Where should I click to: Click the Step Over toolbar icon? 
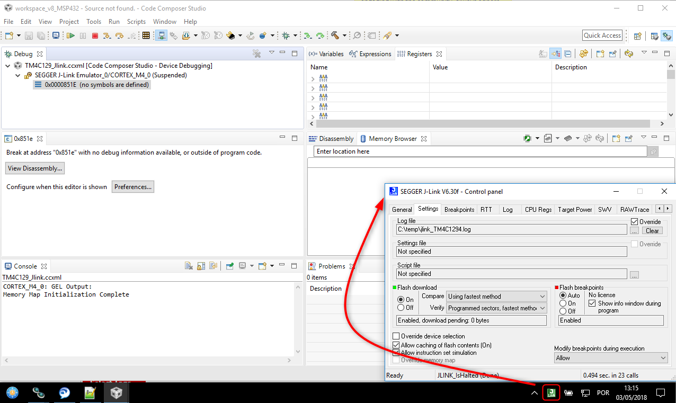tap(119, 35)
